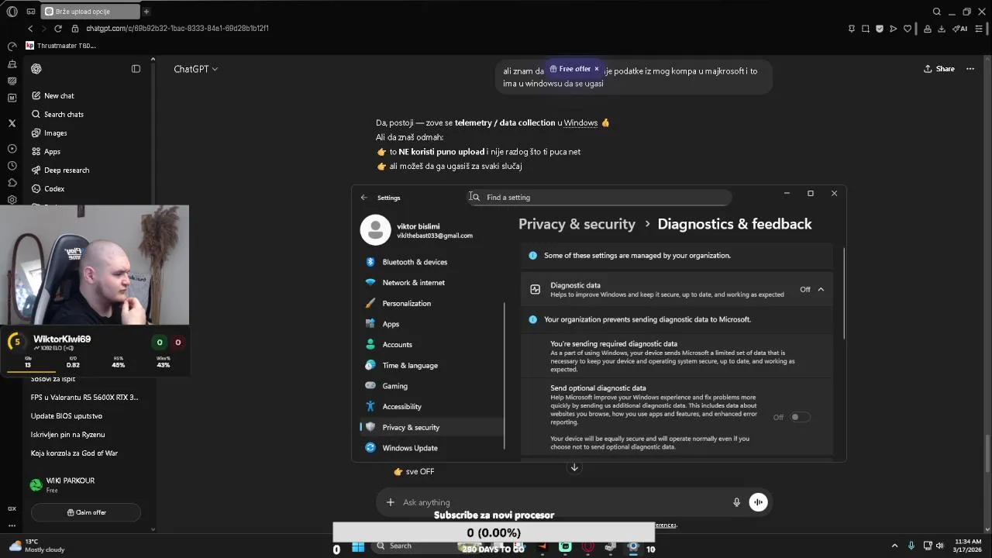Open the pinboards pin icon
The width and height of the screenshot is (992, 558).
coord(852,29)
